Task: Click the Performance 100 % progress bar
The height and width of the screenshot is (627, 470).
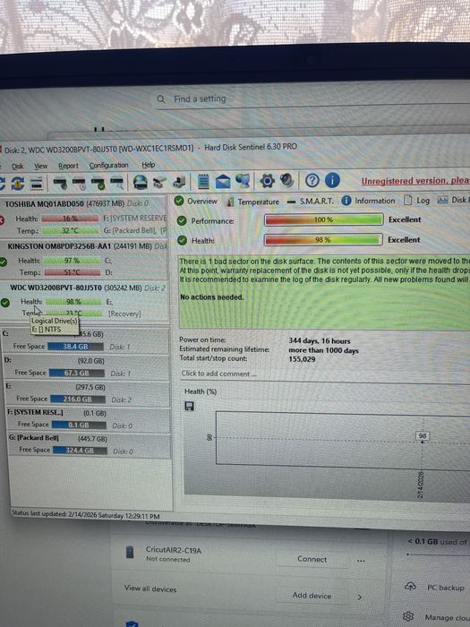Action: (324, 219)
